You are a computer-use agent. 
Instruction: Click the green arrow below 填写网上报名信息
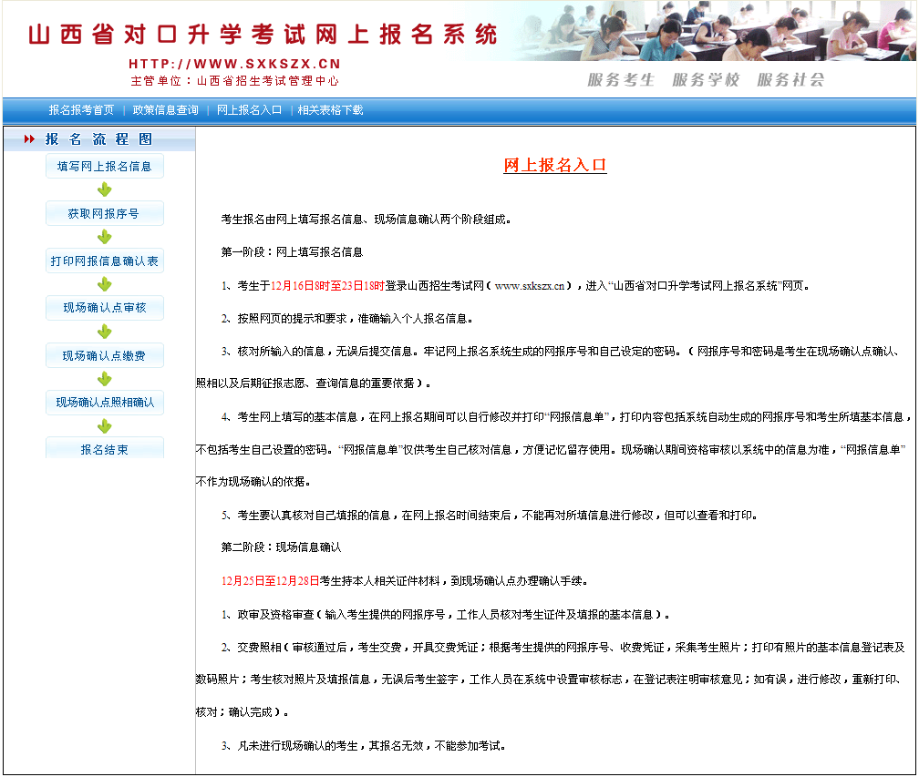pos(105,189)
